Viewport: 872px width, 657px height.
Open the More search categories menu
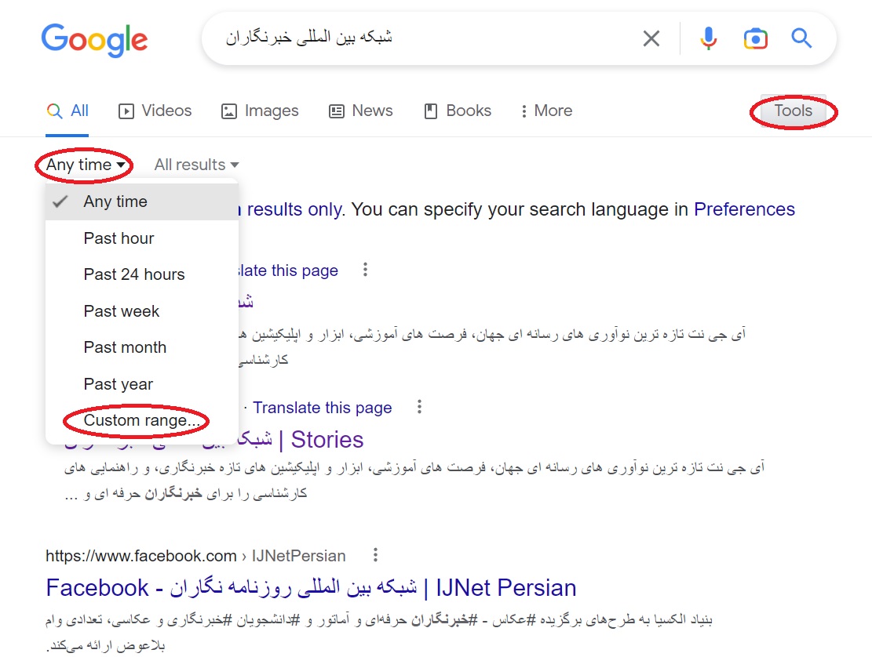[546, 111]
